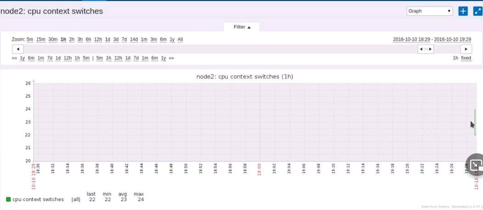Move back 1m in backward navigation links
Image resolution: width=483 pixels, height=210 pixels.
point(41,58)
